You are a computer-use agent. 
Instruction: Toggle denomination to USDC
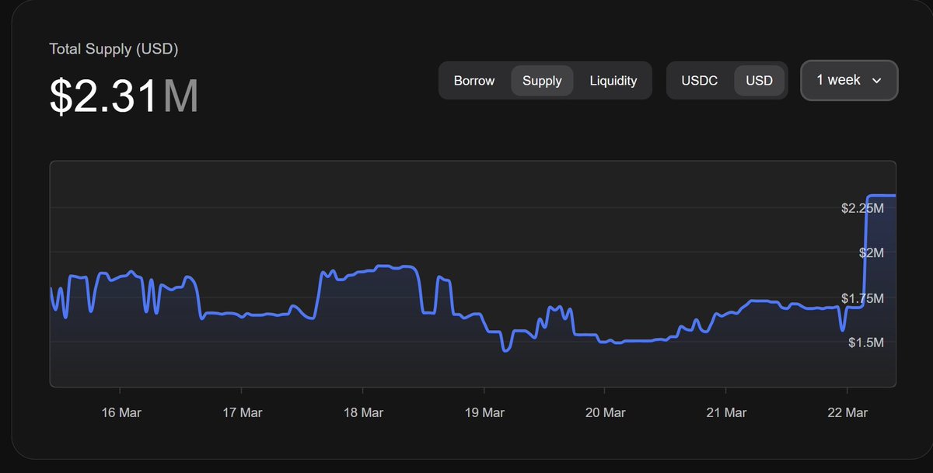tap(700, 81)
